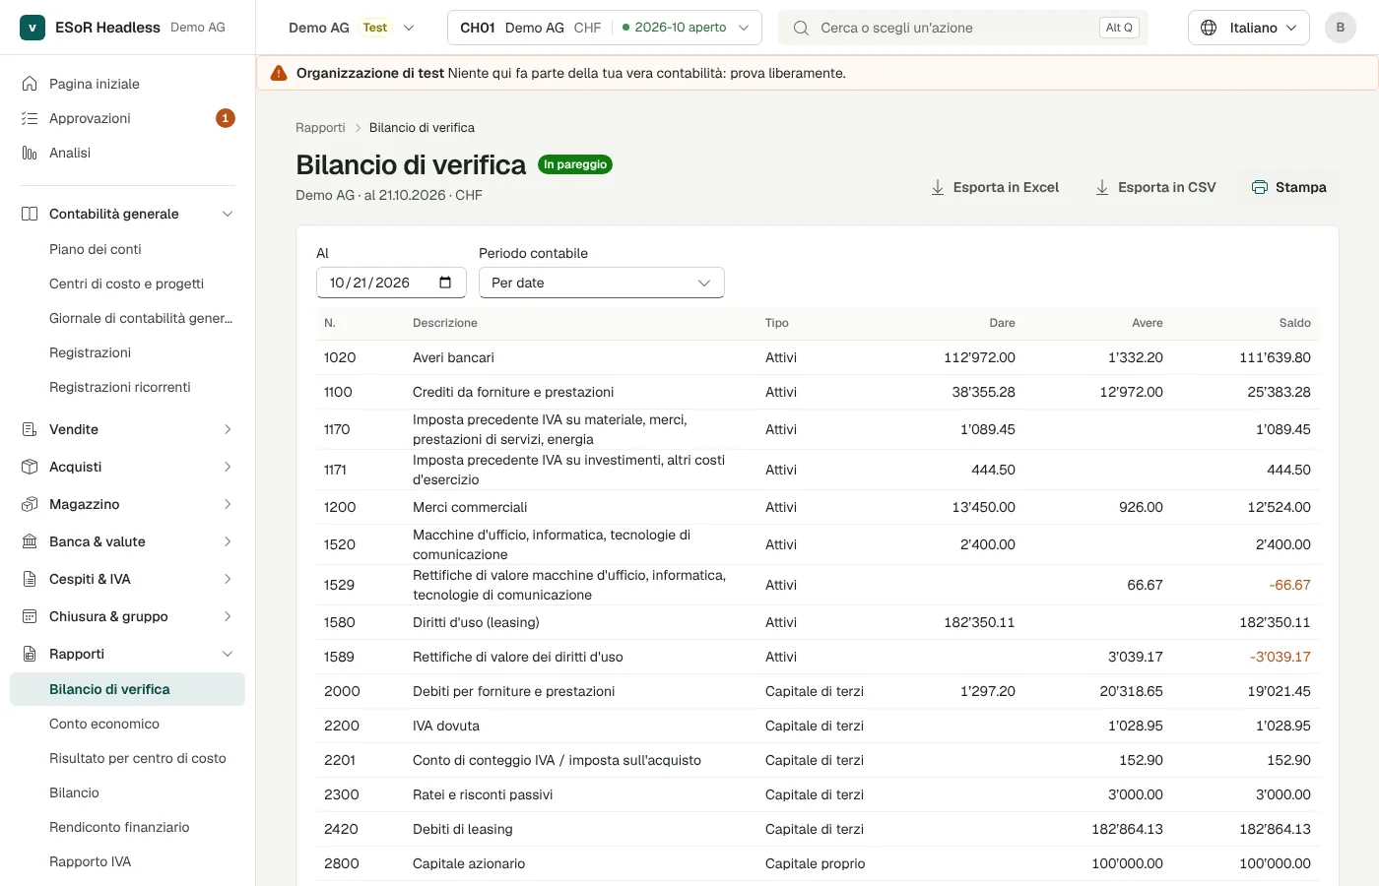Expand the Vendite section chevron
This screenshot has height=886, width=1379.
228,429
